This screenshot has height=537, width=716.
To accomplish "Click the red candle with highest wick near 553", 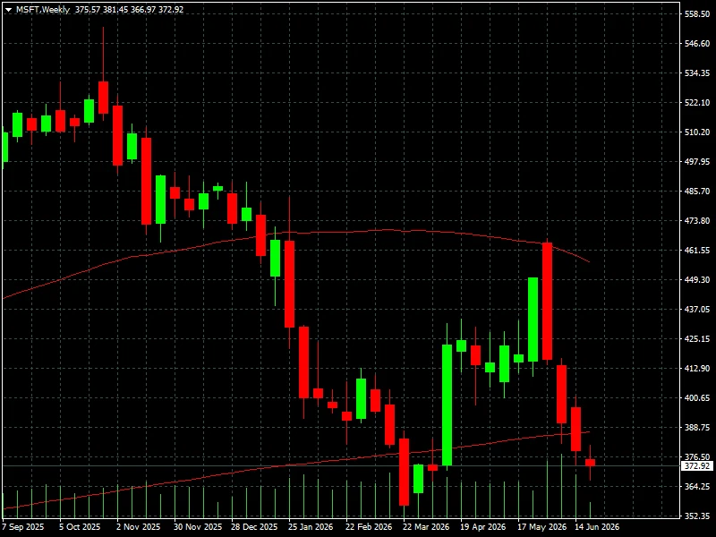I will pos(103,98).
